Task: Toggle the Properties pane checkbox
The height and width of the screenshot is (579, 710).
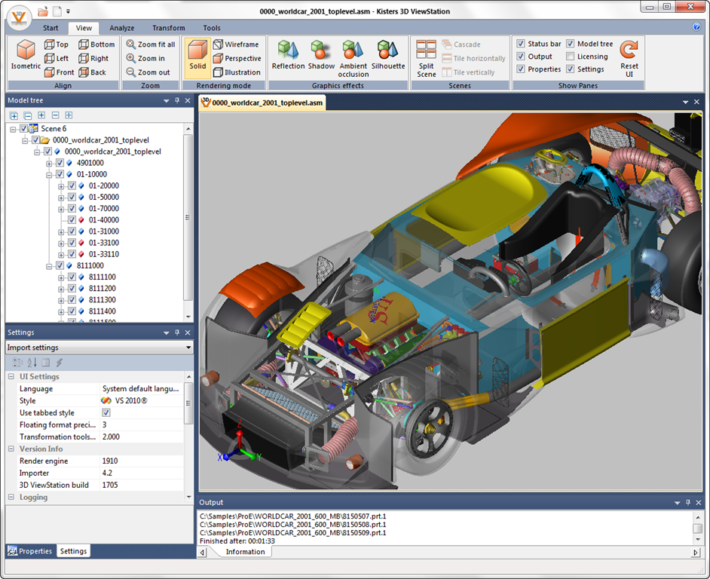Action: tap(521, 69)
